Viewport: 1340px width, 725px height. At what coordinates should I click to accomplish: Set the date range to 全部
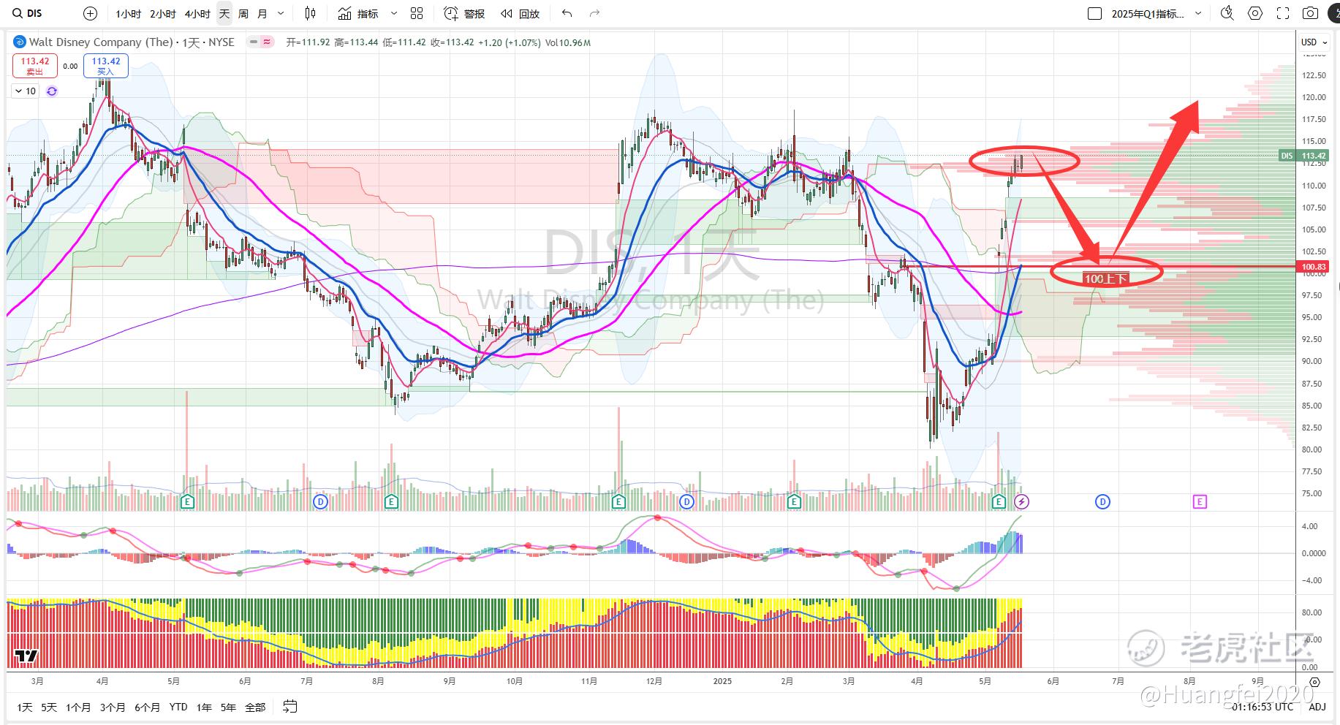(x=255, y=707)
